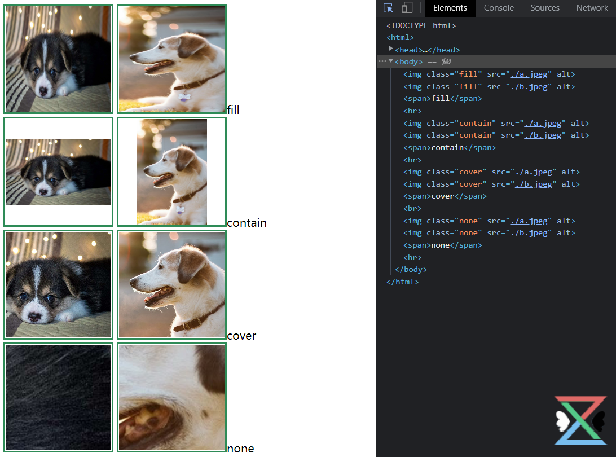Collapse the body node triangle
The image size is (616, 457).
[x=391, y=61]
